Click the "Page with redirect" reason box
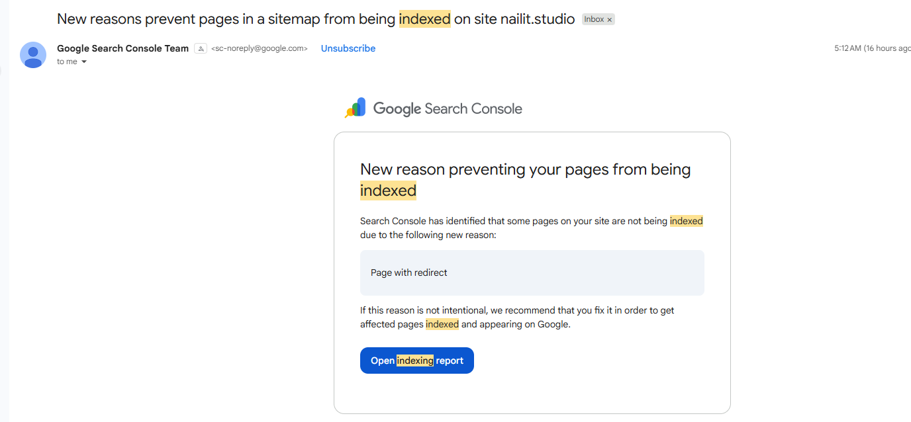Viewport: 911px width, 422px height. [532, 273]
